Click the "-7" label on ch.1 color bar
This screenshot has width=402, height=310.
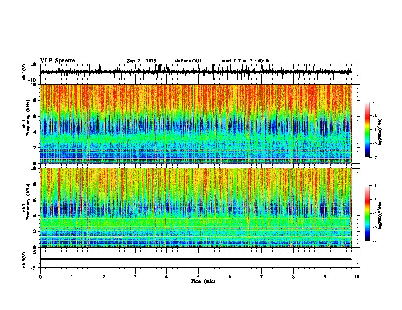click(375, 157)
